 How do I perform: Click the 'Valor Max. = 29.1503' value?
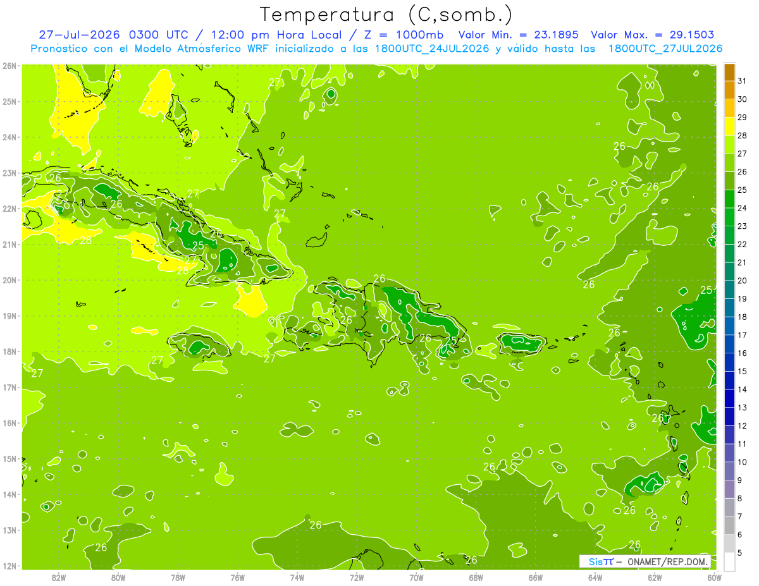tap(652, 35)
